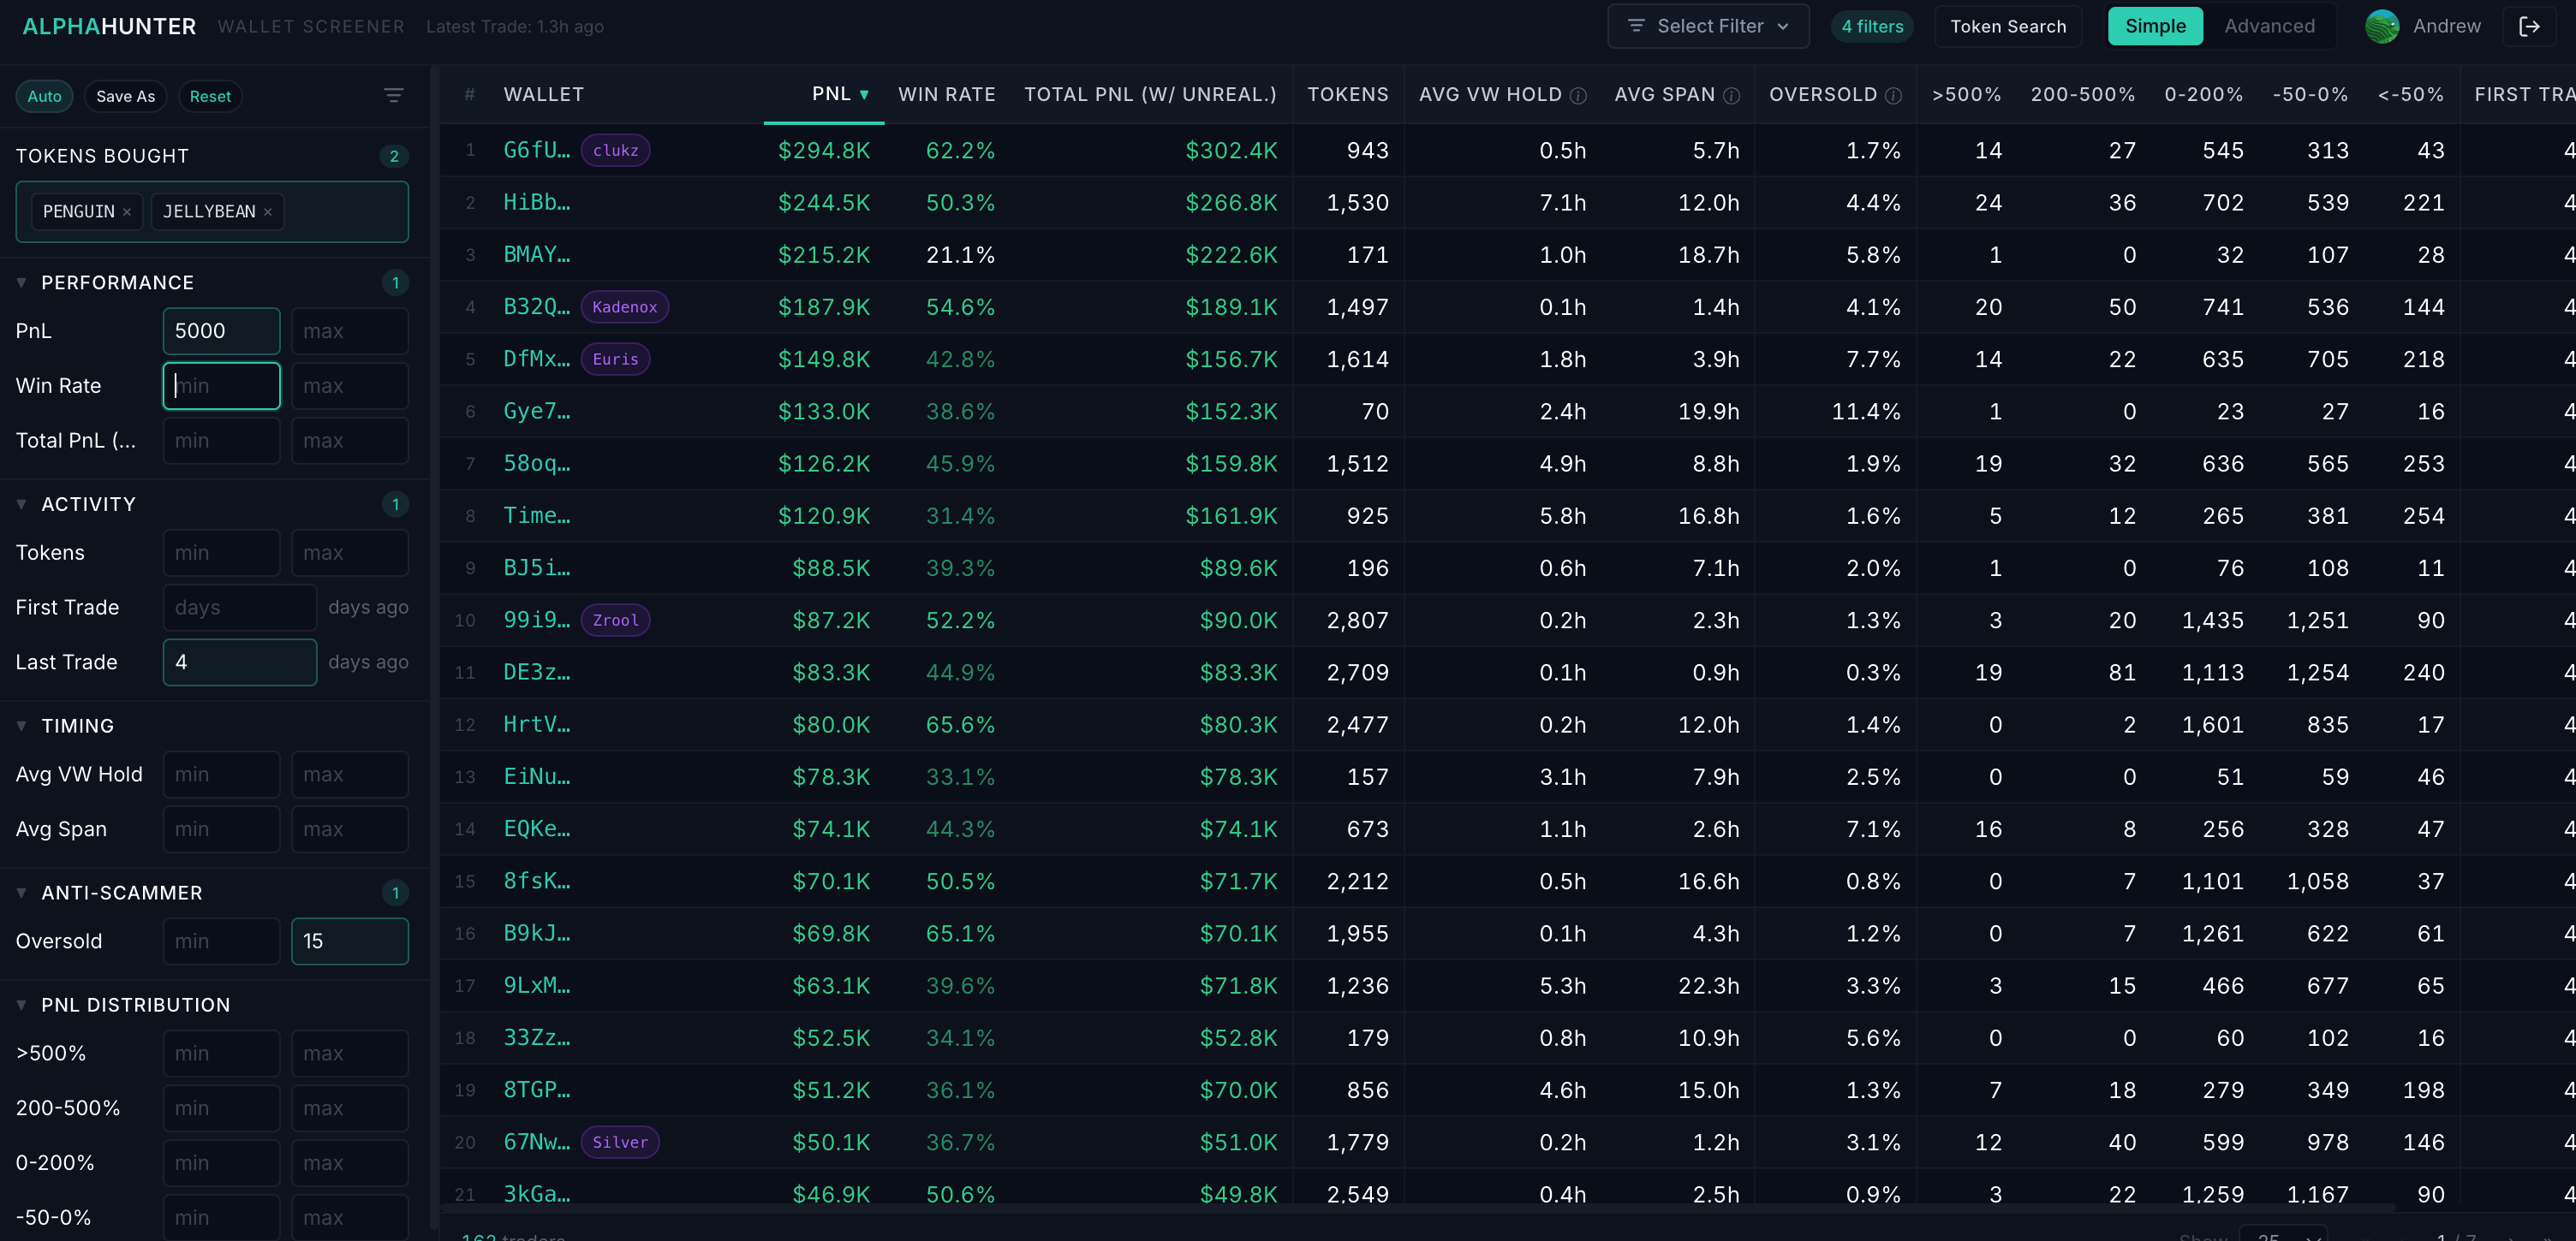This screenshot has height=1241, width=2576.
Task: Click the Avg Span info icon
Action: tap(1732, 96)
